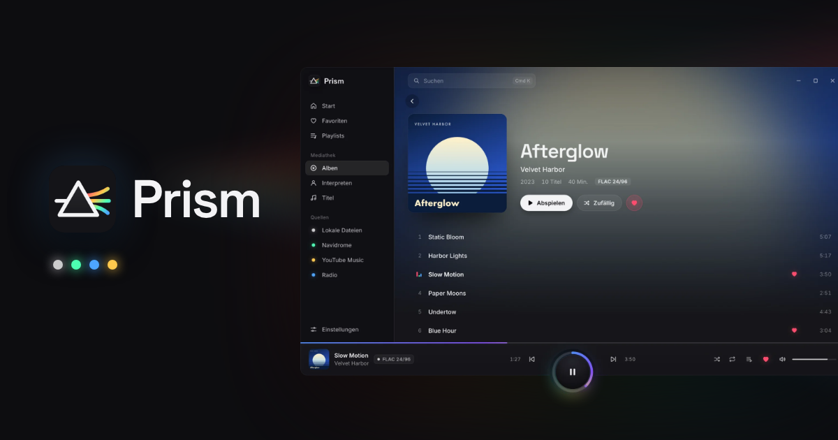Image resolution: width=838 pixels, height=440 pixels.
Task: Click the 2:51 duration of Paper Moons
Action: [x=825, y=293]
